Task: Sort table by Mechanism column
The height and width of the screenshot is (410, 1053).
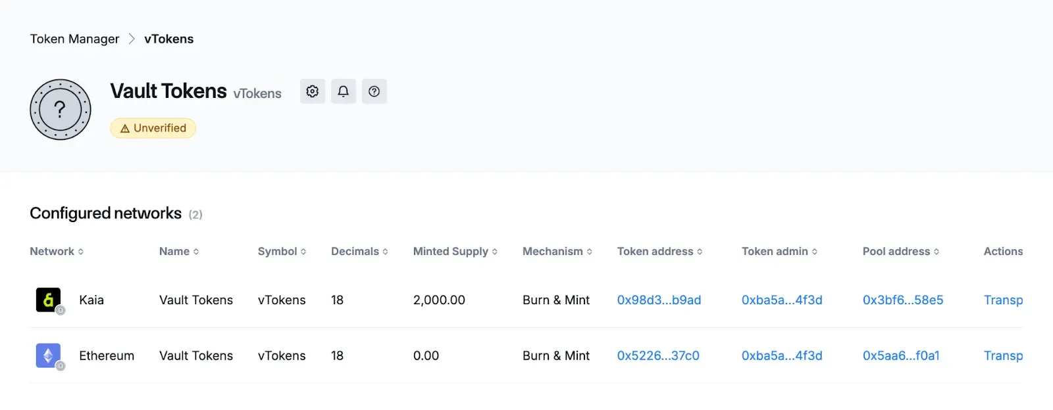Action: tap(557, 252)
